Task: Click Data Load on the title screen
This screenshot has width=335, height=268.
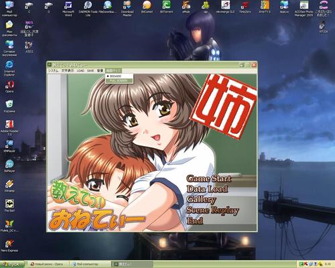Action: [207, 189]
